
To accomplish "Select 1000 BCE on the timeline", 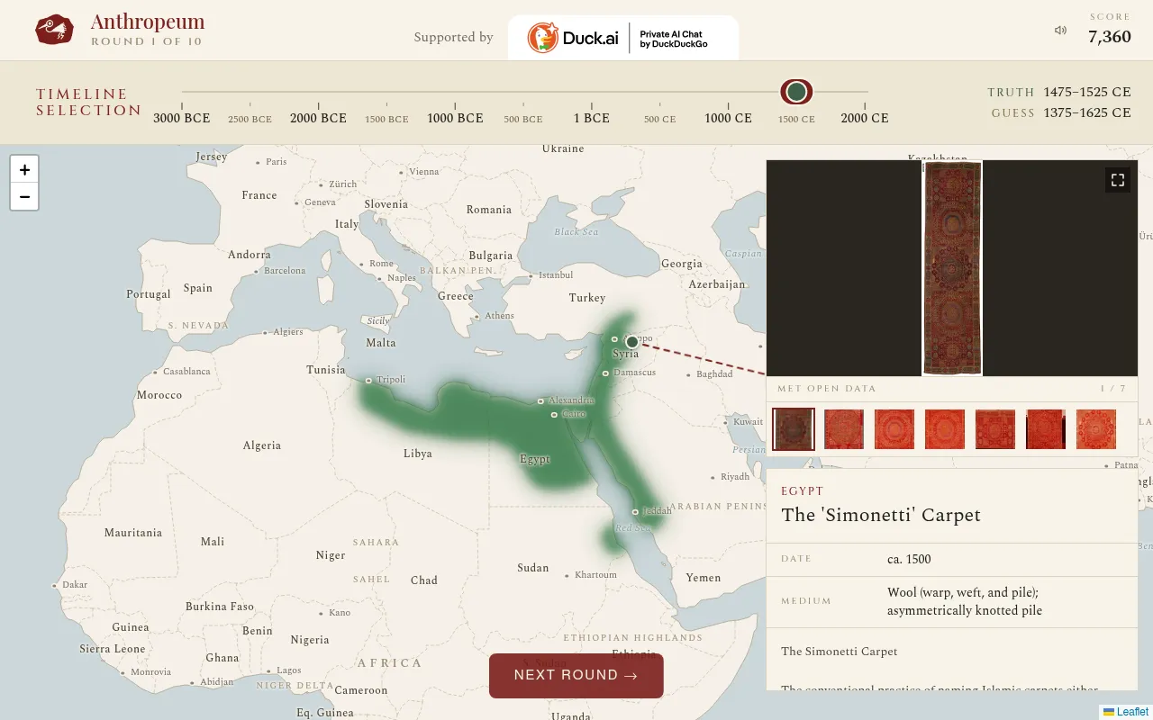I will click(455, 118).
